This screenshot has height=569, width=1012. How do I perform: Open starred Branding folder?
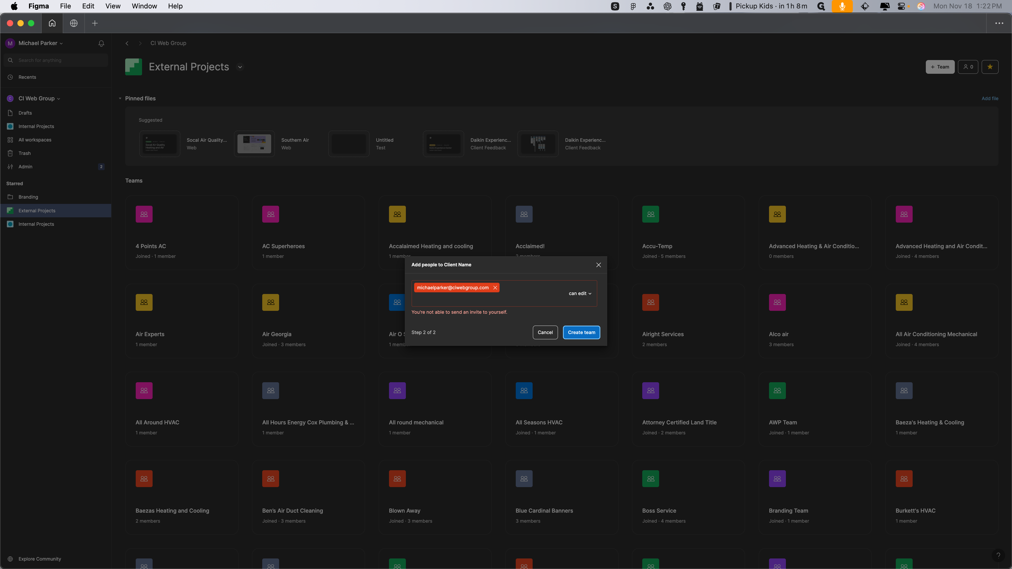pos(55,197)
